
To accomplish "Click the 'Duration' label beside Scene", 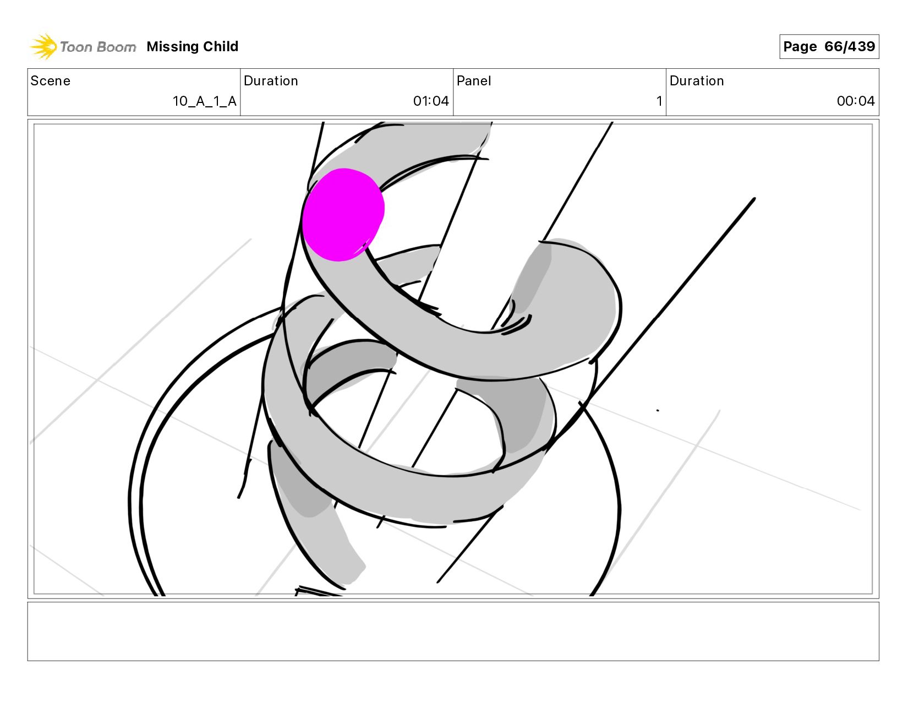I will point(271,81).
